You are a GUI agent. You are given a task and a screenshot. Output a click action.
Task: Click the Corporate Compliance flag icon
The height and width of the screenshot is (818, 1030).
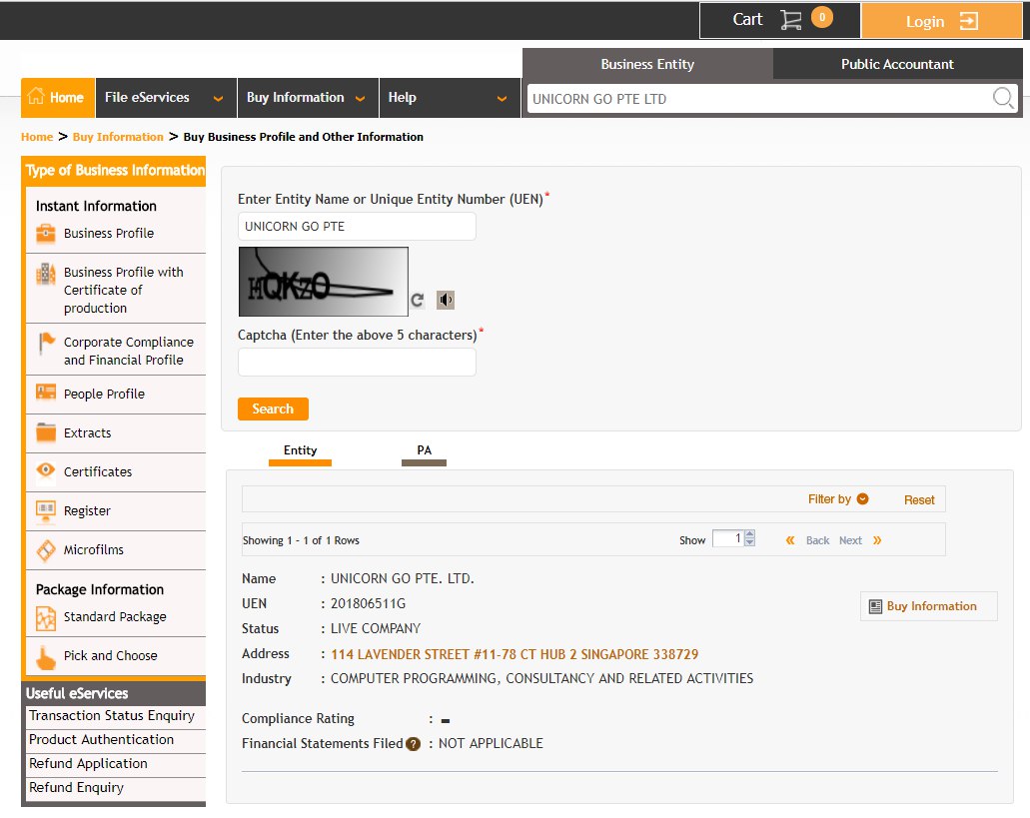(46, 342)
